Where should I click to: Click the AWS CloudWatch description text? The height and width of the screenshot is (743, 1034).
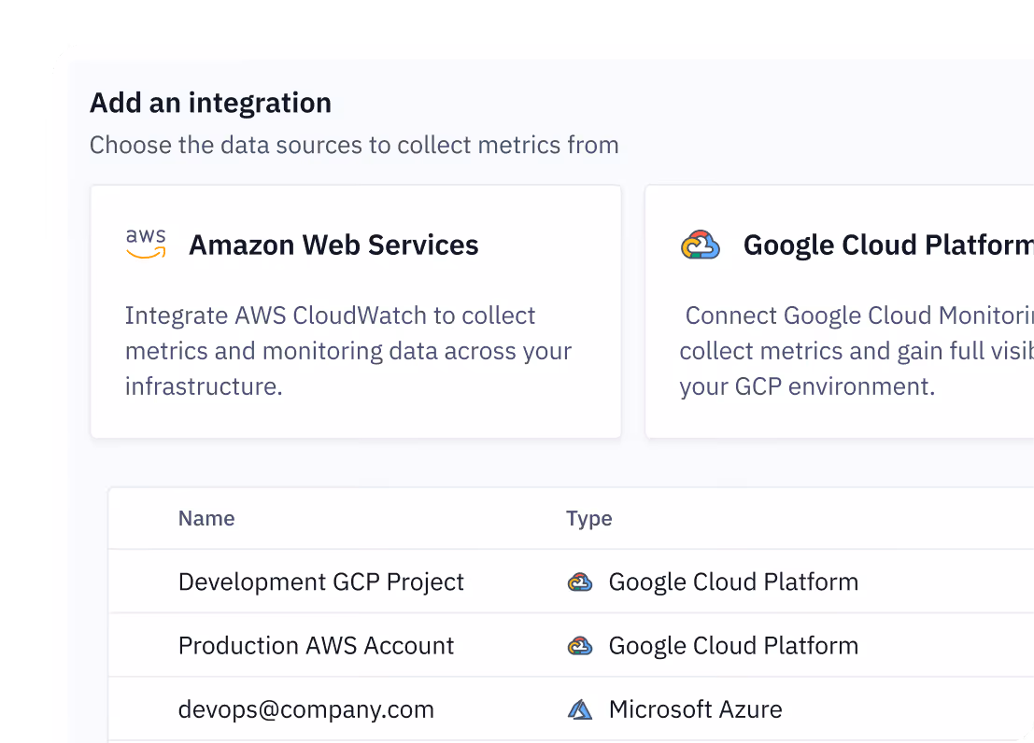pyautogui.click(x=348, y=351)
